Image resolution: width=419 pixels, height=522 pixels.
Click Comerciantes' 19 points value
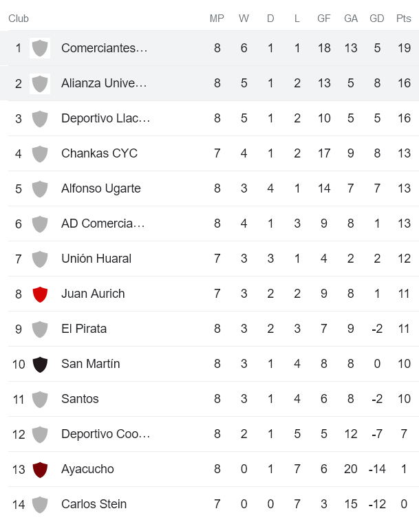[404, 48]
